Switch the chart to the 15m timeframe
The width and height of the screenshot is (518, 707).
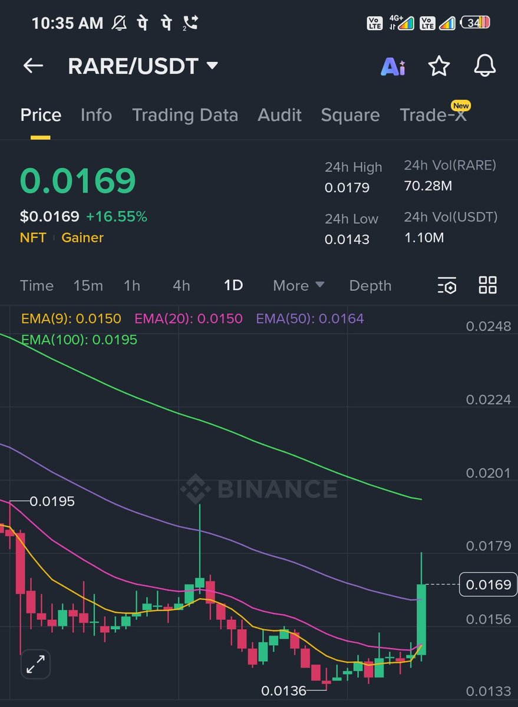tap(88, 285)
